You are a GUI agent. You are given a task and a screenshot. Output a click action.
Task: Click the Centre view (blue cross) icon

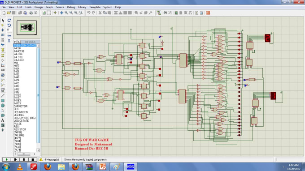[x=61, y=13]
